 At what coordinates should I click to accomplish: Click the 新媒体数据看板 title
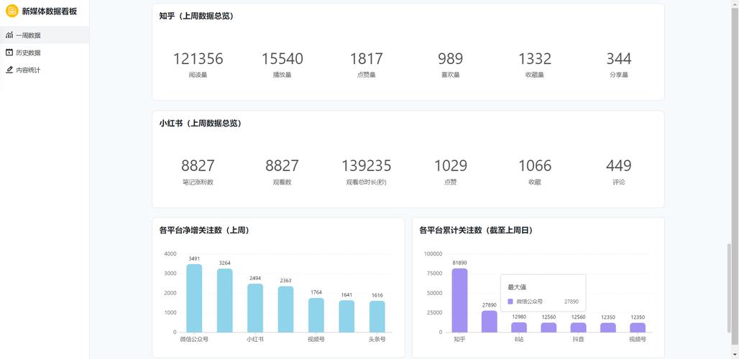[x=49, y=11]
